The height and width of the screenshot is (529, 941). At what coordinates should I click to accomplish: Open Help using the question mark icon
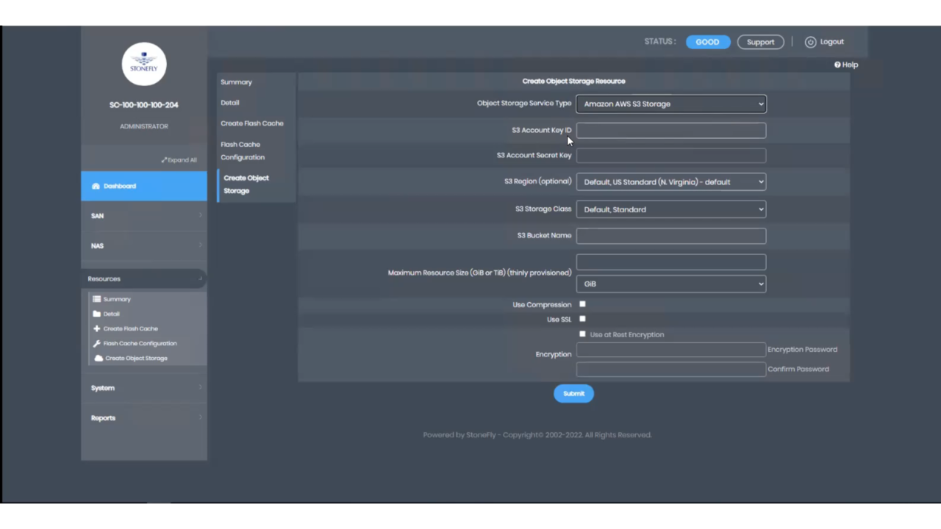tap(837, 65)
